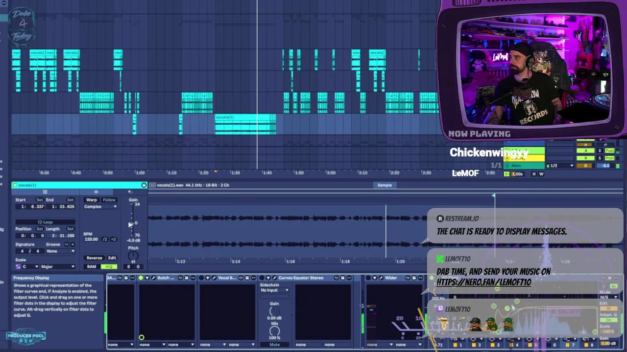The image size is (627, 352).
Task: Toggle RAM mode for the clip
Action: coord(92,267)
